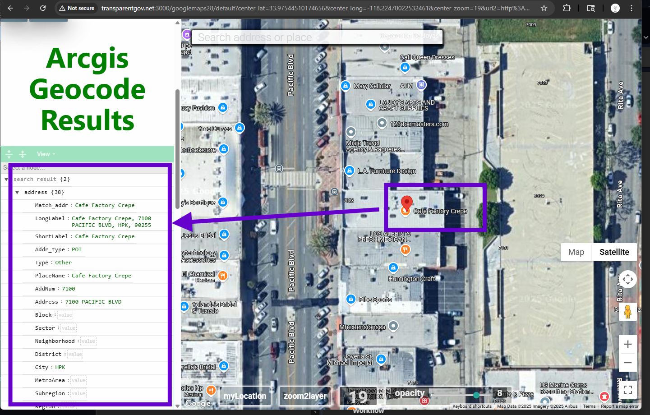Toggle fullscreen map view
The height and width of the screenshot is (415, 650).
pos(627,389)
